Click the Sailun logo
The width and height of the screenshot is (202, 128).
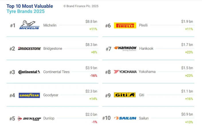(125, 118)
